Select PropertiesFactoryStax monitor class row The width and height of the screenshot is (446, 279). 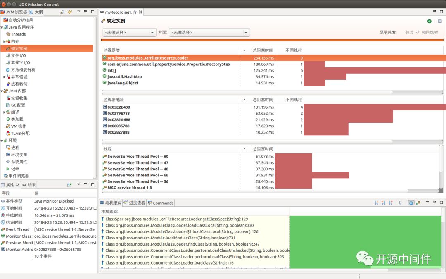point(274,64)
